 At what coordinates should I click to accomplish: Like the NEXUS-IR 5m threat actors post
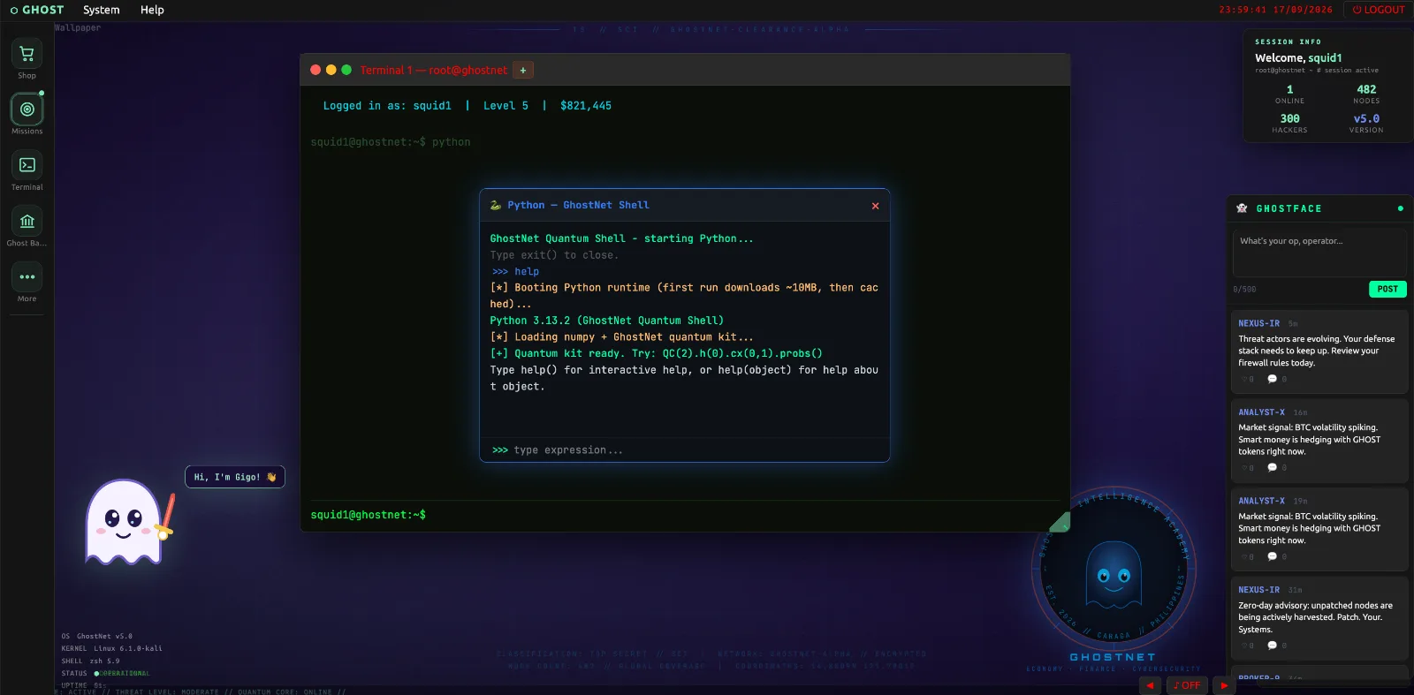pos(1248,379)
